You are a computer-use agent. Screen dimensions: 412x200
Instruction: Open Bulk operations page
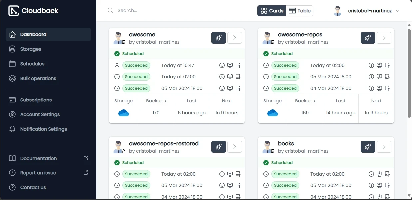[x=48, y=78]
